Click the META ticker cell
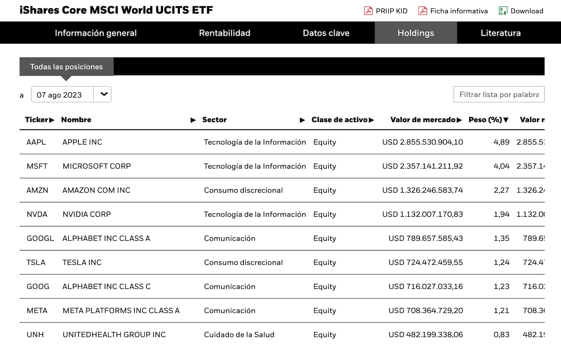Screen dimensions: 561x346 [37, 310]
